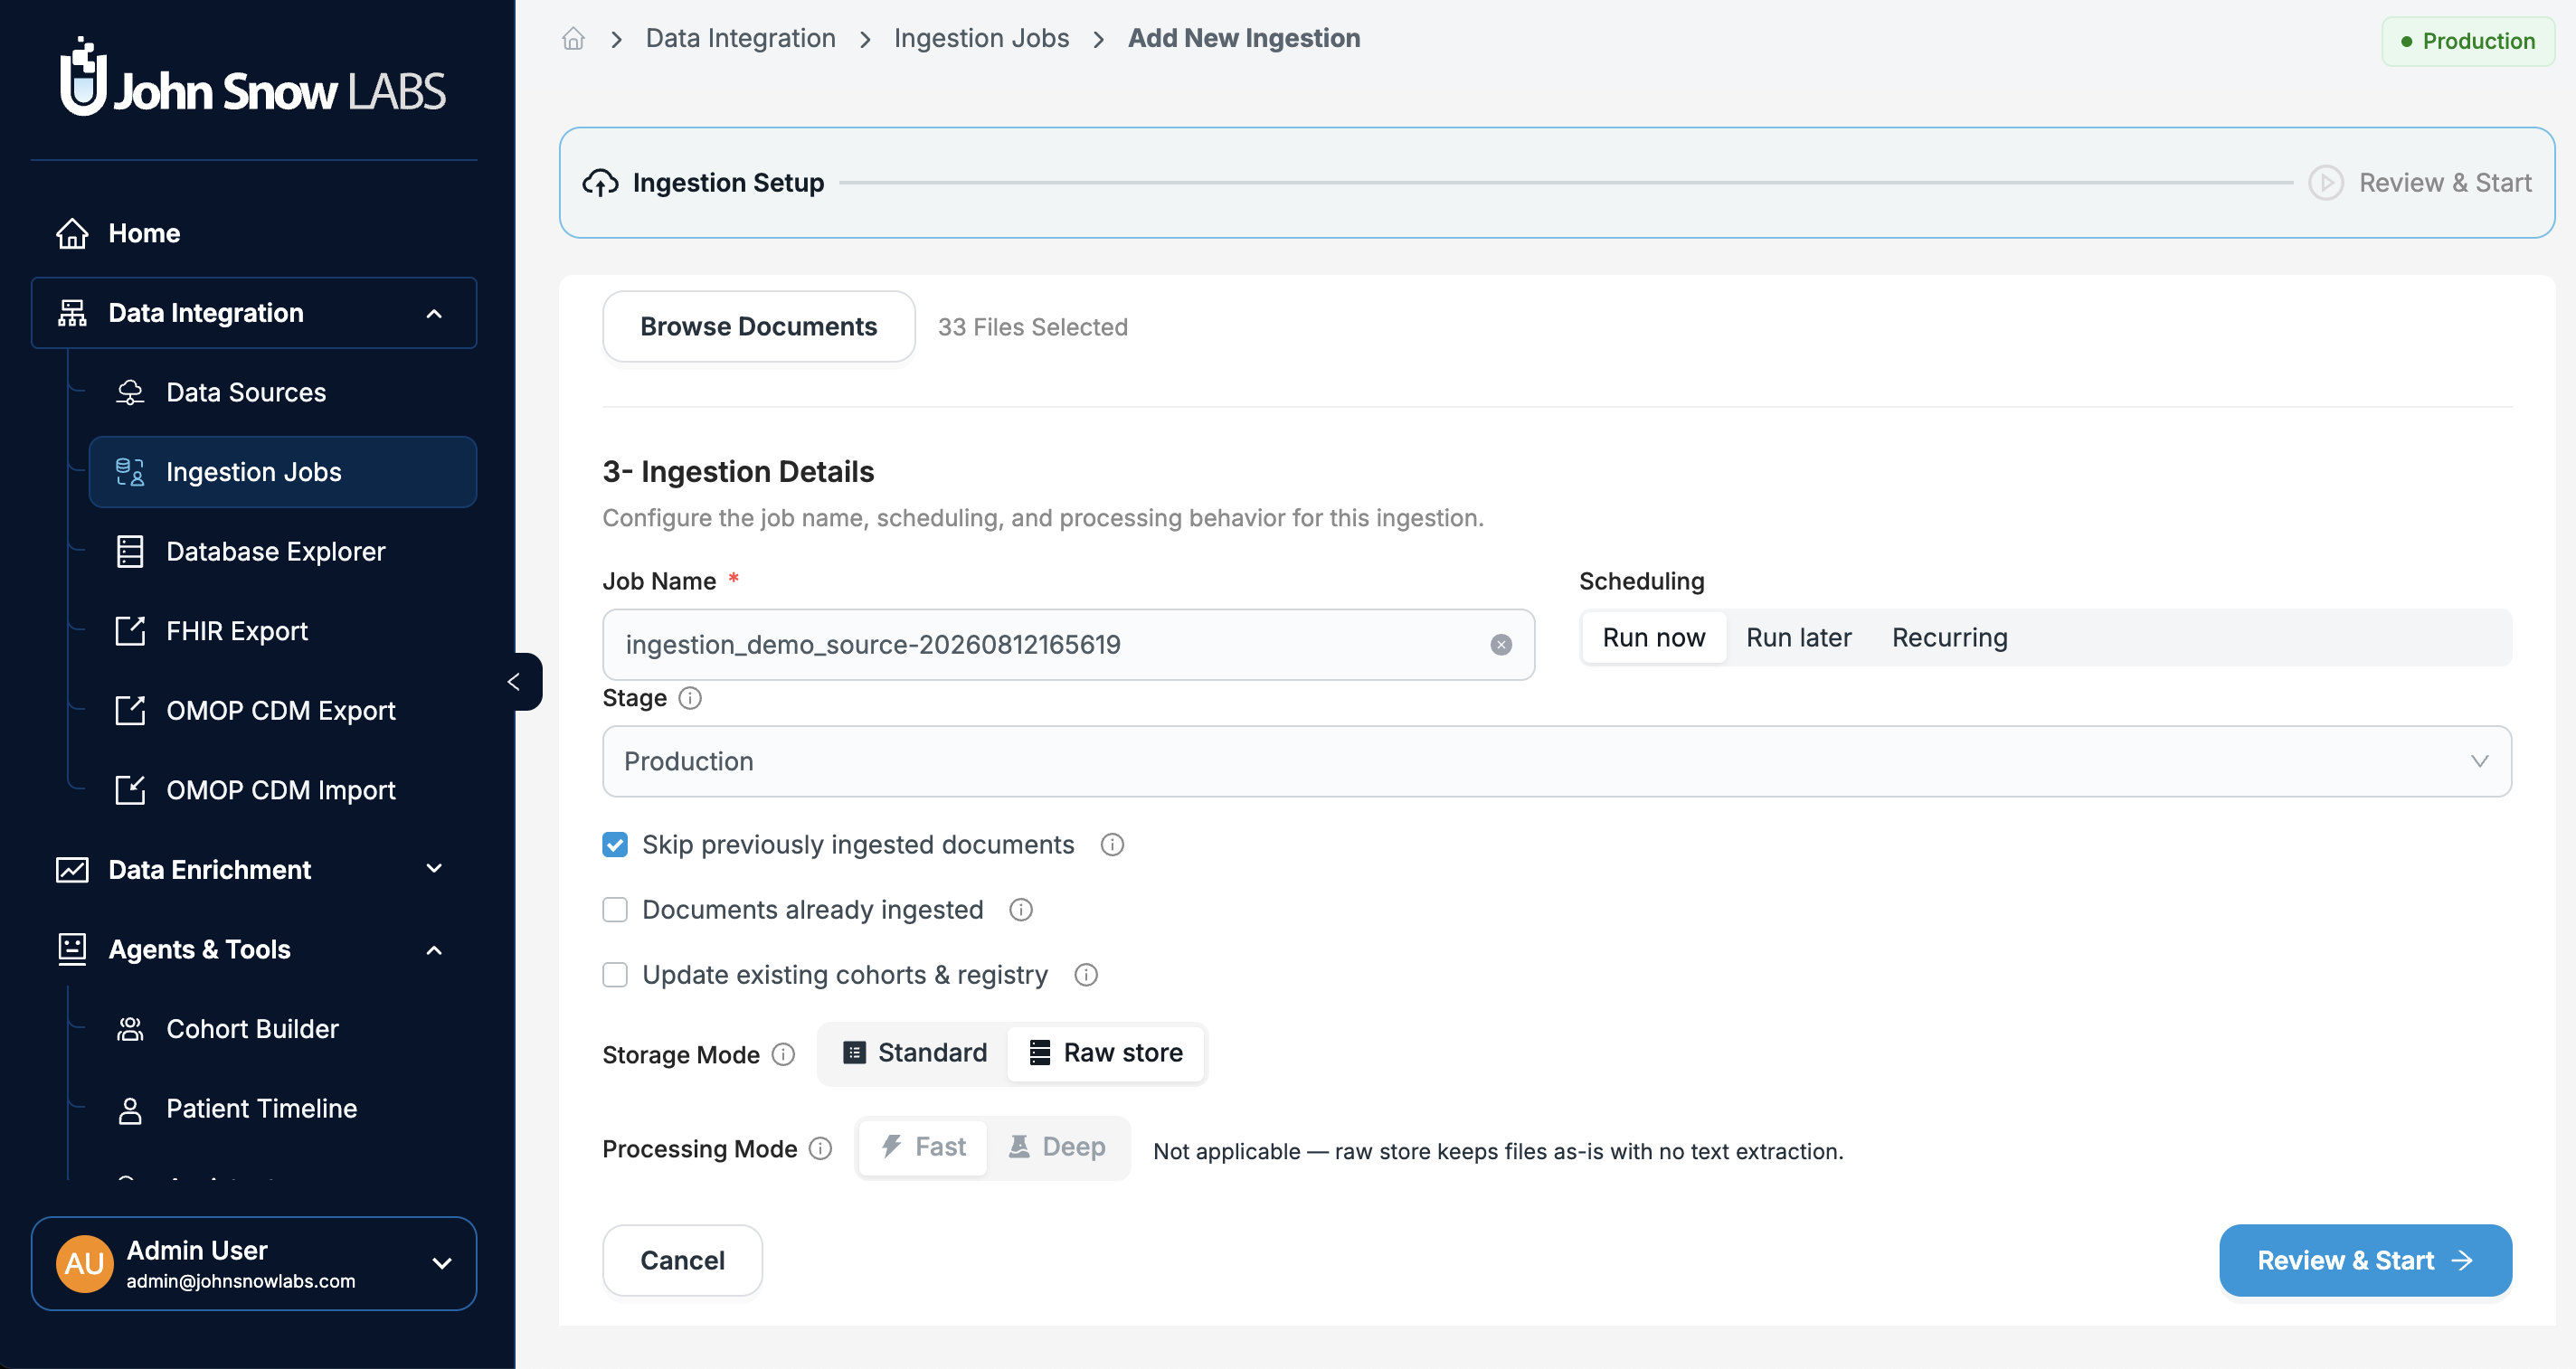The image size is (2576, 1369).
Task: Click the Storage Mode info icon
Action: (x=784, y=1055)
